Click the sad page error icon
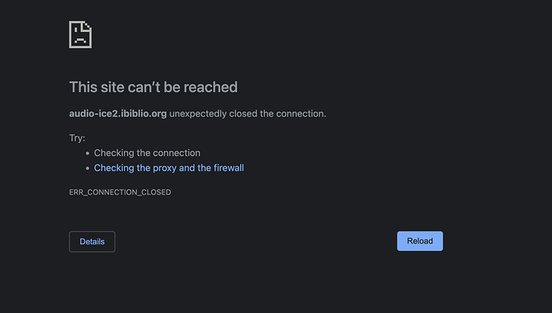Image resolution: width=552 pixels, height=313 pixels. coord(80,34)
